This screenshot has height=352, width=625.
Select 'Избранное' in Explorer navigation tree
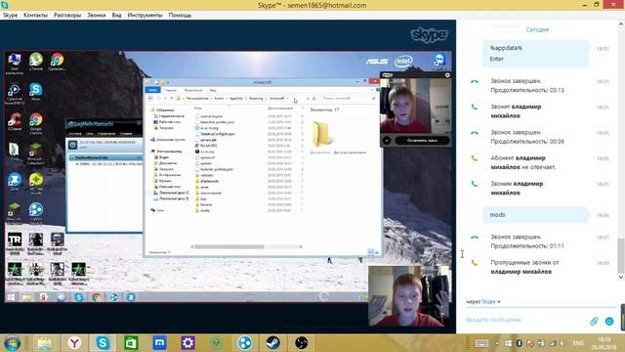pos(165,110)
